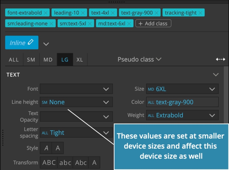
Task: Apply the ABC uppercase transform
Action: (49, 162)
